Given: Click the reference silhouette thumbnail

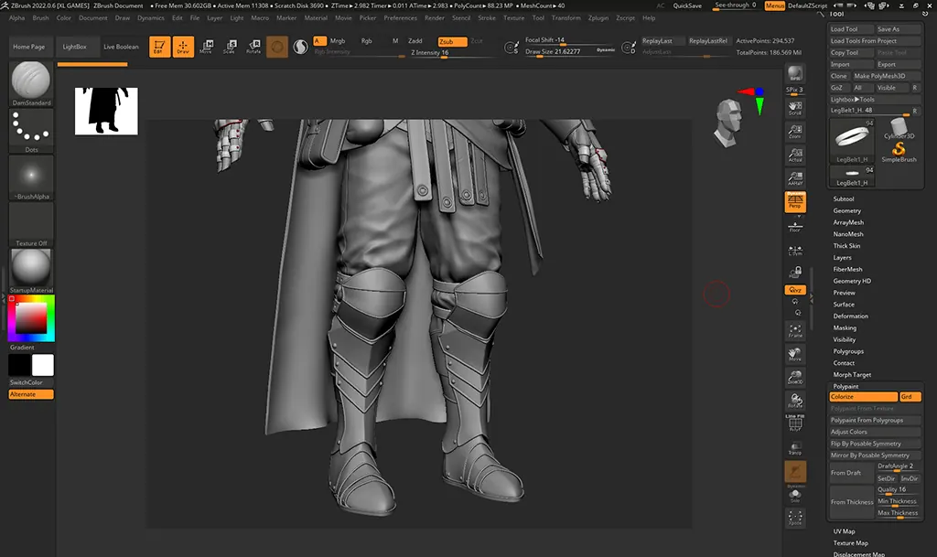Looking at the screenshot, I should coord(106,111).
